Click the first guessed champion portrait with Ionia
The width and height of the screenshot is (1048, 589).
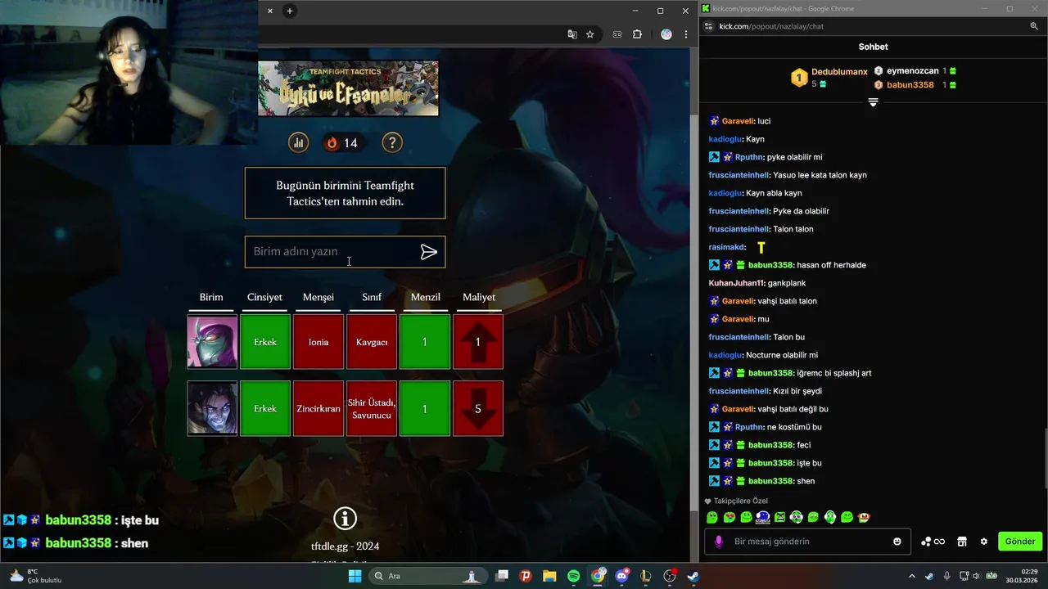pos(212,342)
